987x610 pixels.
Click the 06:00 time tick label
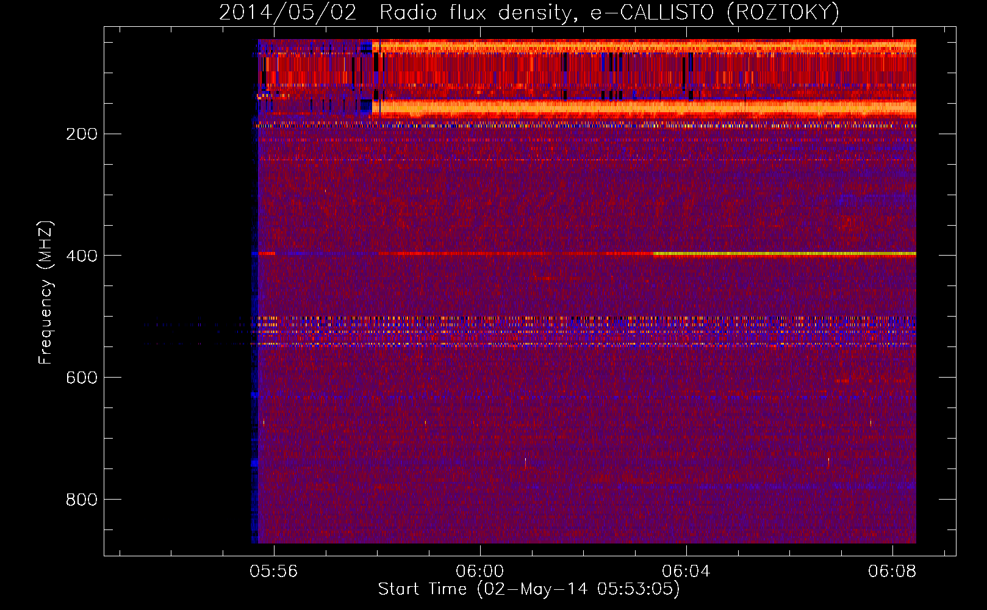pyautogui.click(x=480, y=571)
